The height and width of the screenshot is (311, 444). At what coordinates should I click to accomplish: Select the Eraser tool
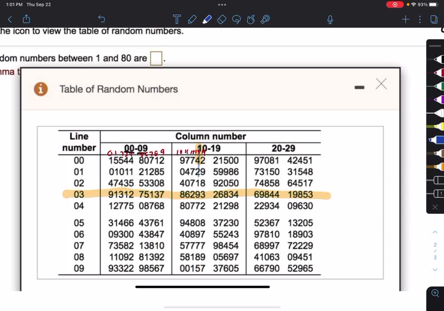[222, 19]
